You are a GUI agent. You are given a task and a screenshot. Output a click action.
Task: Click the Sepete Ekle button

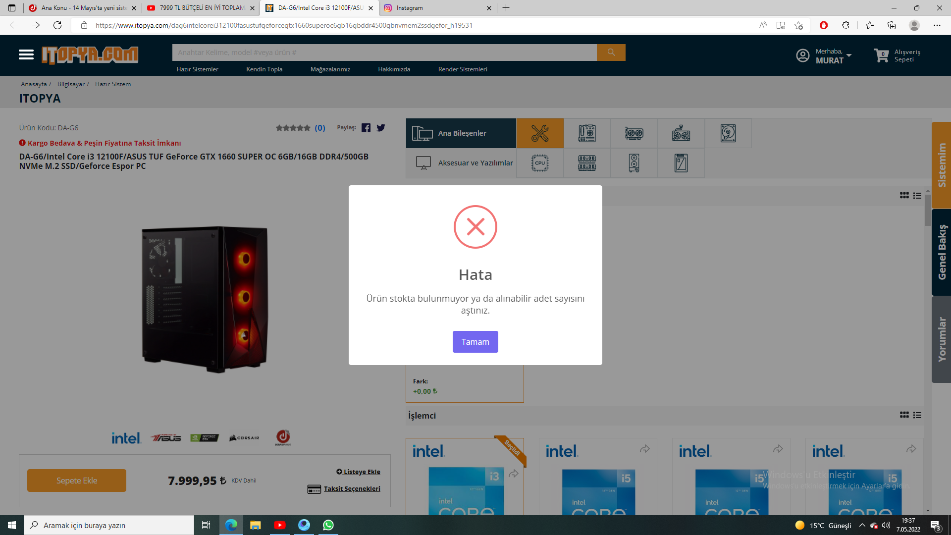tap(77, 481)
